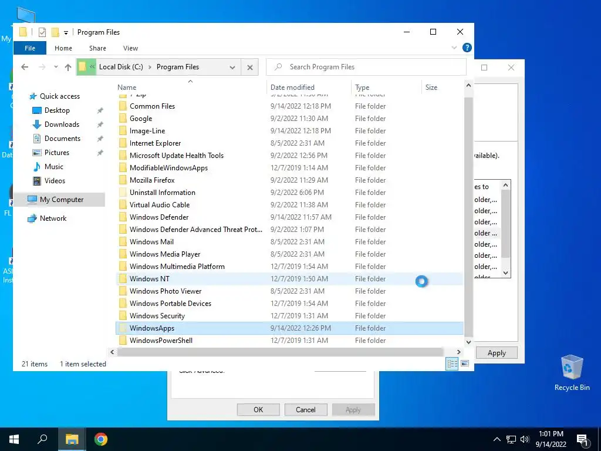
Task: Switch to the Details view icon
Action: tap(453, 364)
